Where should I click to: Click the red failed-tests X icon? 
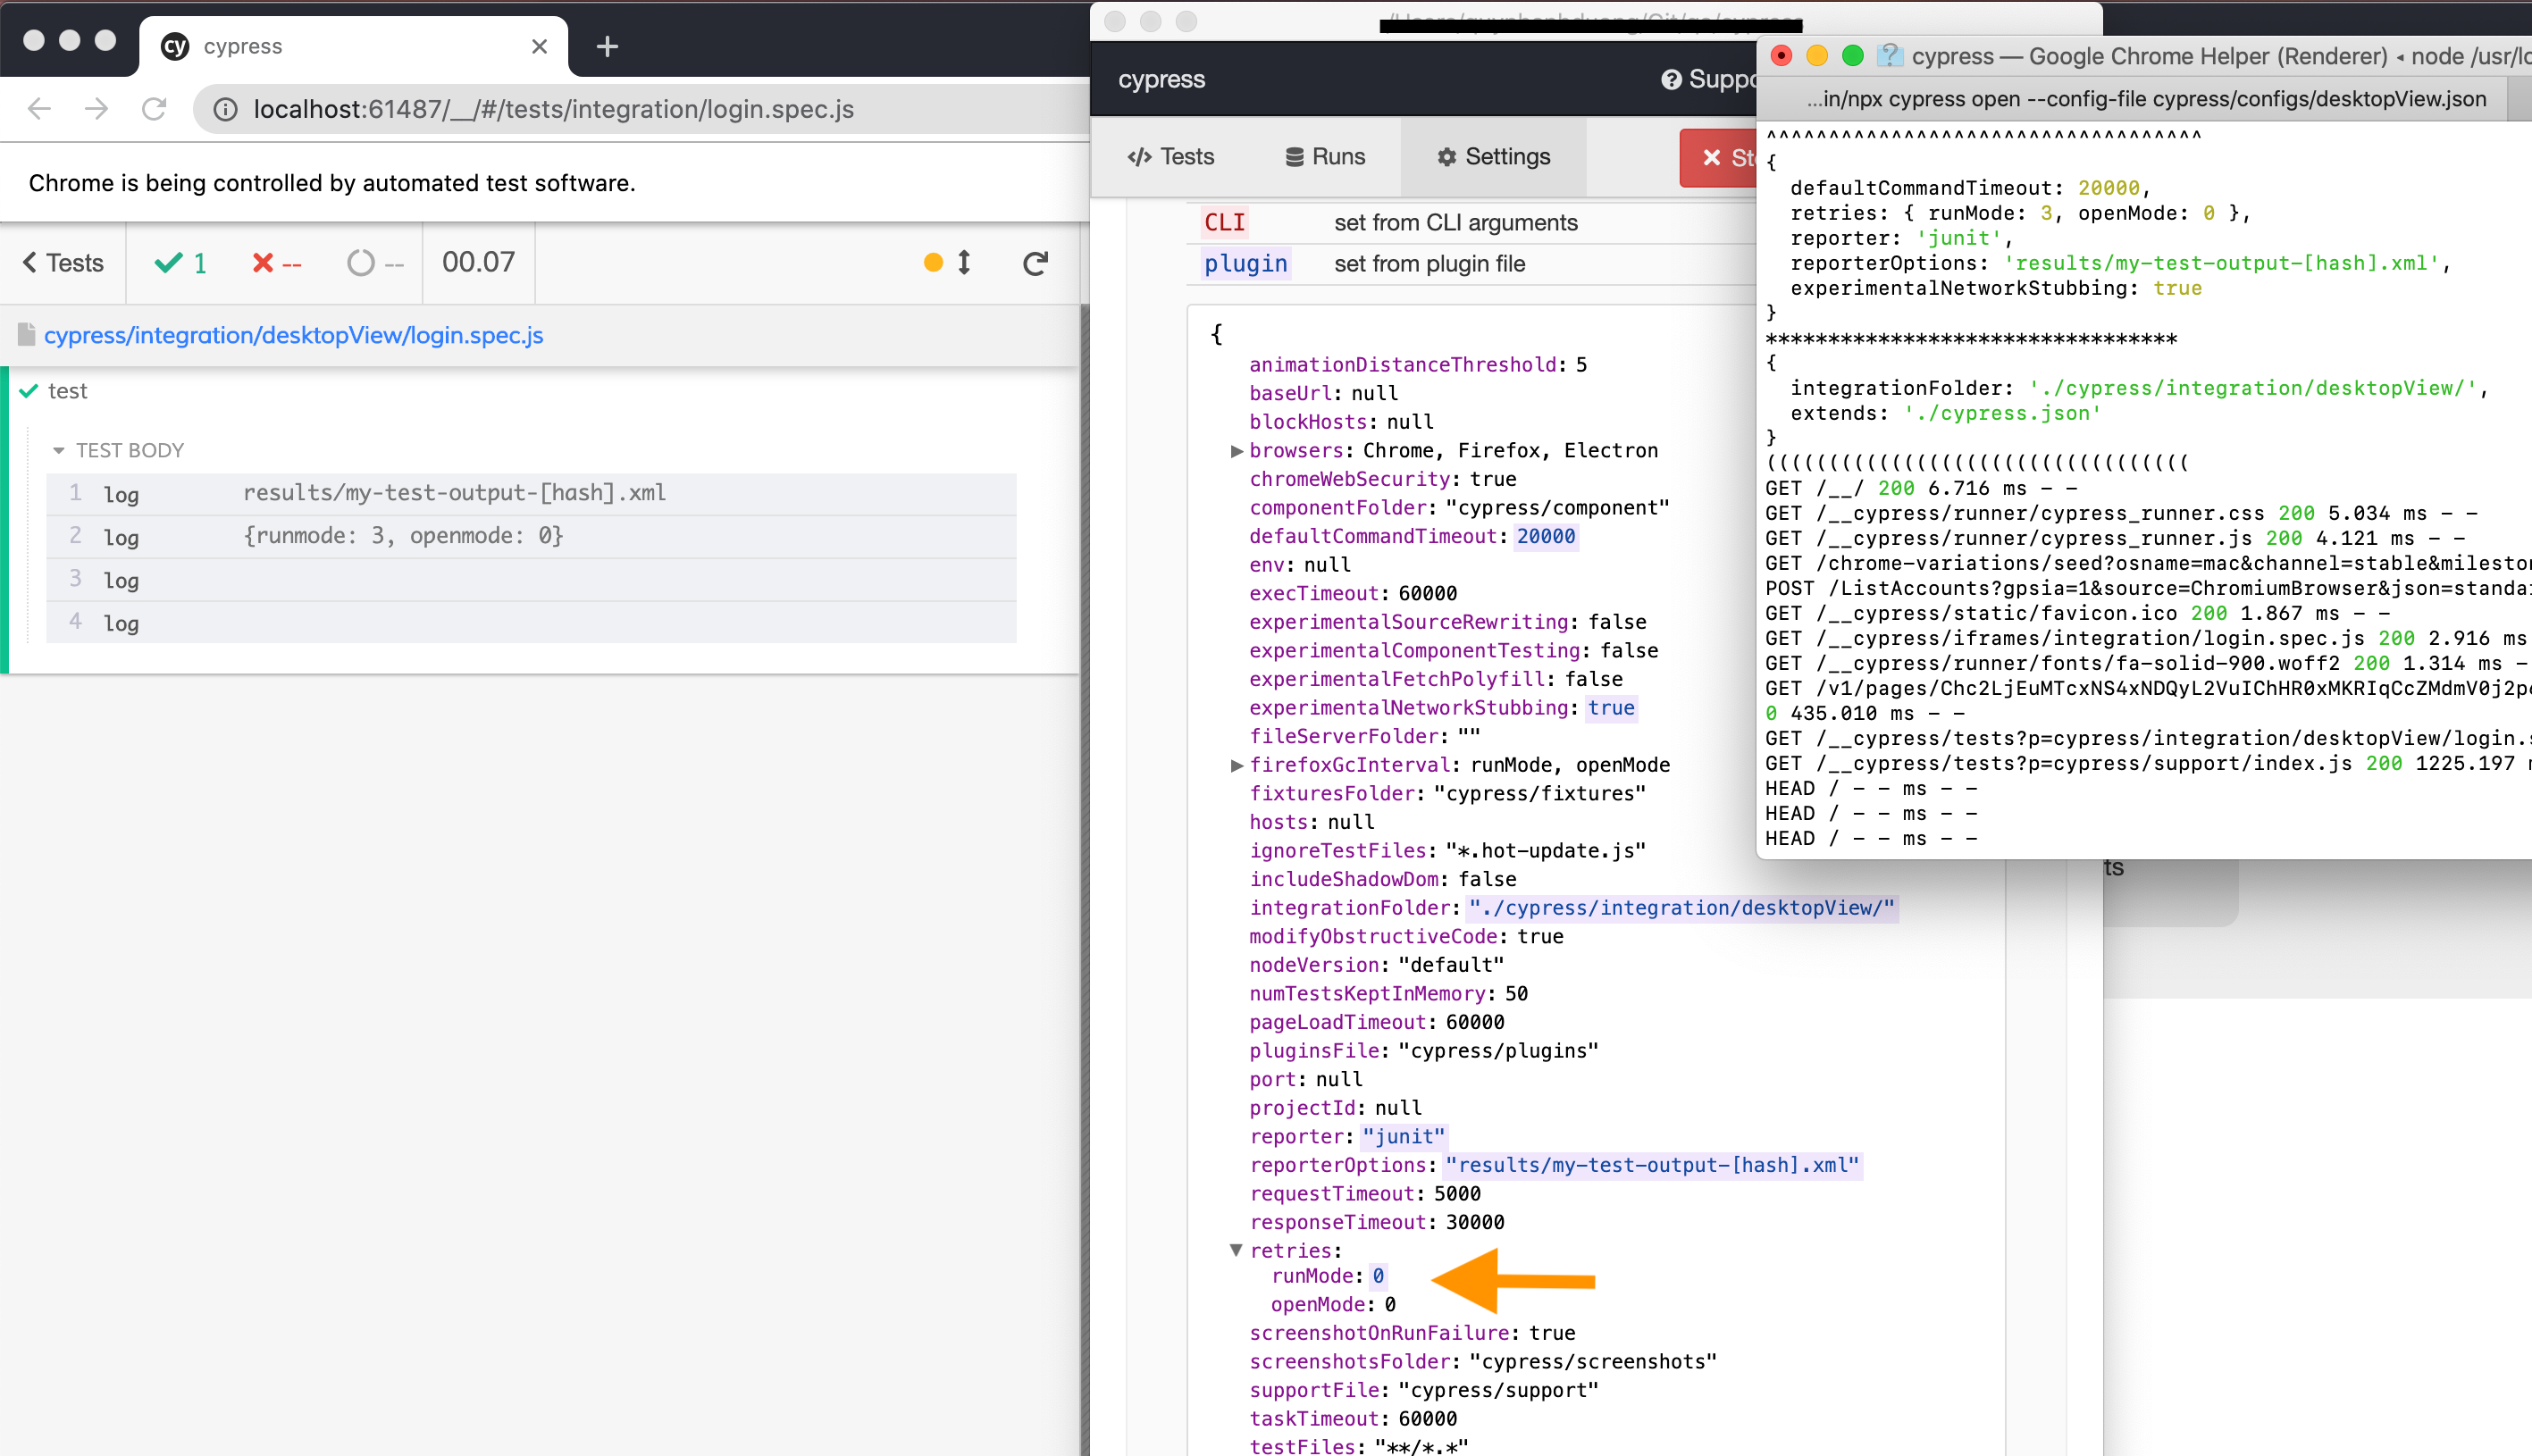261,263
